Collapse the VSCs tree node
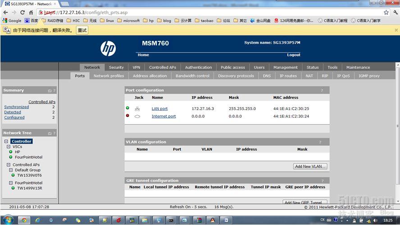The image size is (400, 225). [9, 147]
